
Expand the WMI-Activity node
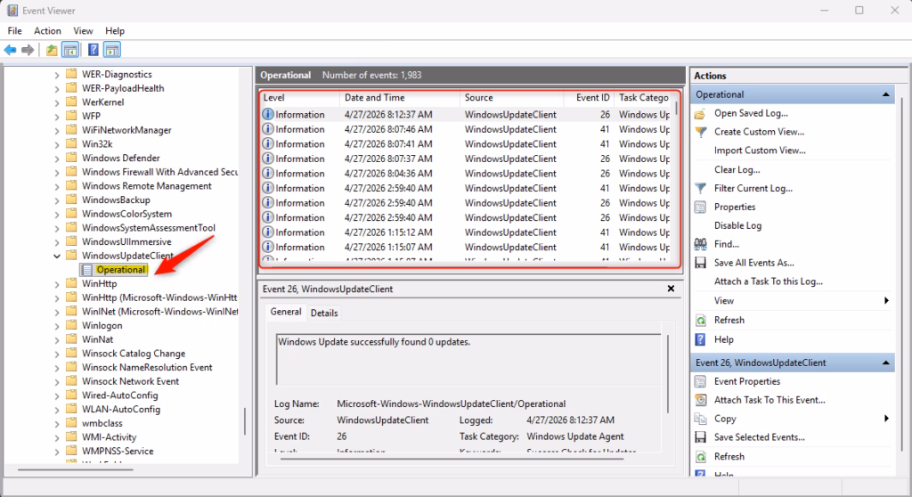(x=56, y=437)
